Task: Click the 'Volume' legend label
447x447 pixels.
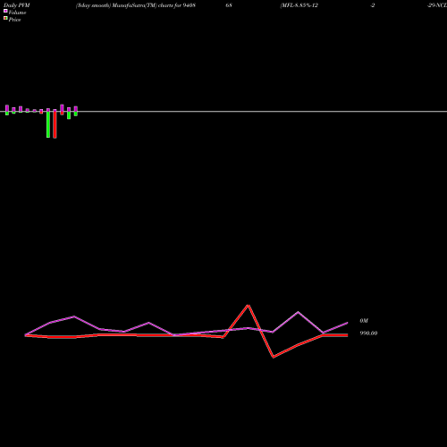Action: coord(17,13)
